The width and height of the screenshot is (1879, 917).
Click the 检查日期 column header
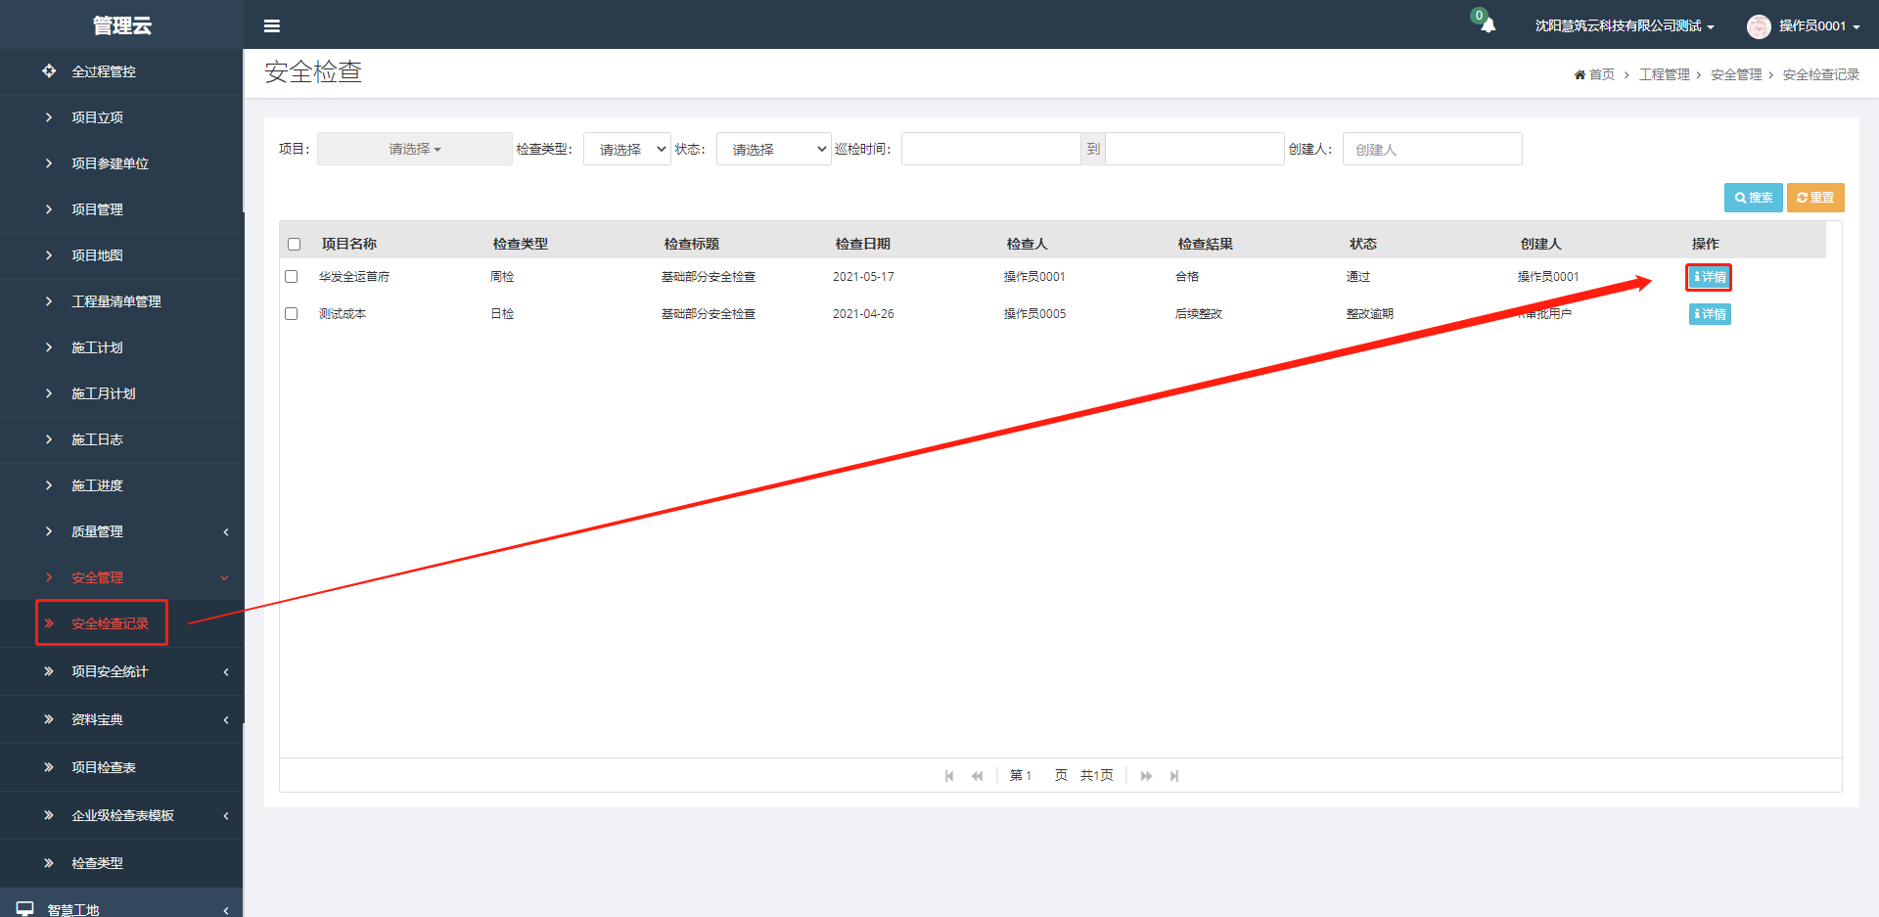pos(862,244)
